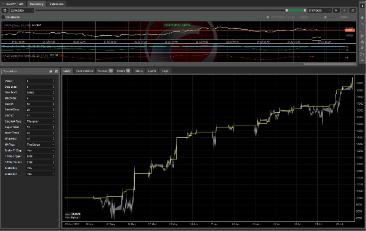
Task: Select the crosshair tool below the pointer
Action: pyautogui.click(x=362, y=12)
